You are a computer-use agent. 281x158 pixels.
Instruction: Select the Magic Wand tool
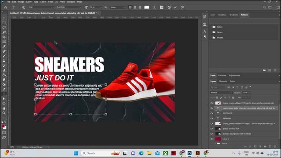tap(4, 32)
